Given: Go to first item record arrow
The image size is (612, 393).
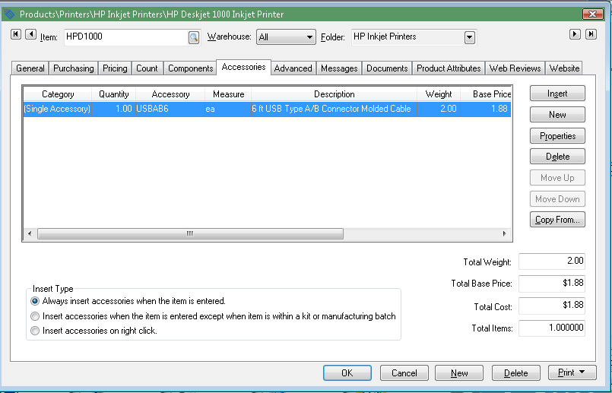Looking at the screenshot, I should [x=16, y=34].
